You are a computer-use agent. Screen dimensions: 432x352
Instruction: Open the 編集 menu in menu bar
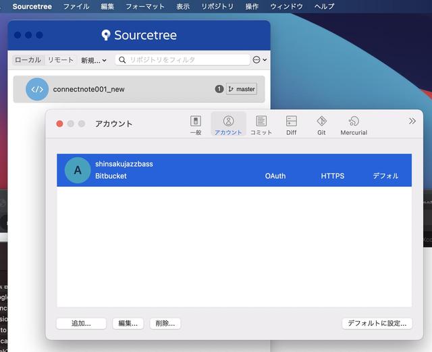tap(107, 6)
